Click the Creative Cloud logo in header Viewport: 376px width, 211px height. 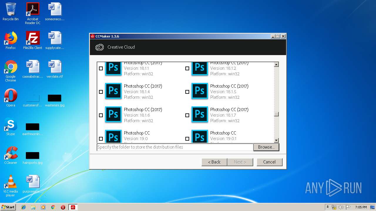pos(100,47)
